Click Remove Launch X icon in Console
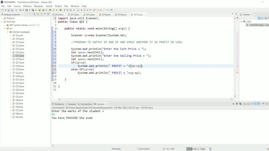Image resolution: width=269 pixels, height=151 pixels. pyautogui.click(x=237, y=104)
